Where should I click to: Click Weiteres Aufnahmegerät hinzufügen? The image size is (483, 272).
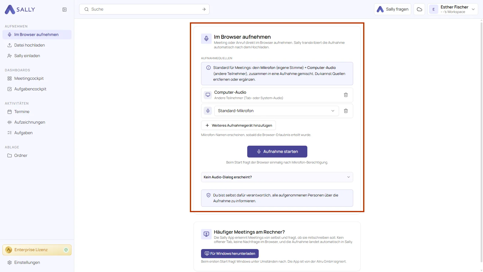pos(238,125)
